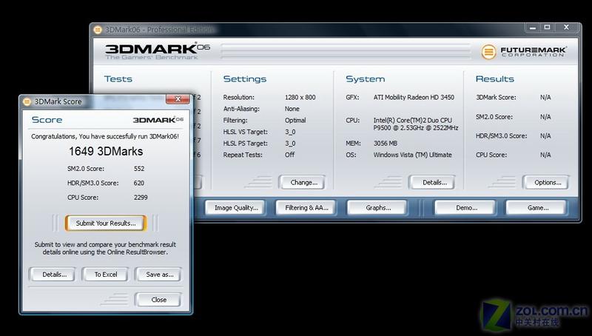Click OS text Windows Vista Ultimate
Image resolution: width=592 pixels, height=336 pixels.
413,155
